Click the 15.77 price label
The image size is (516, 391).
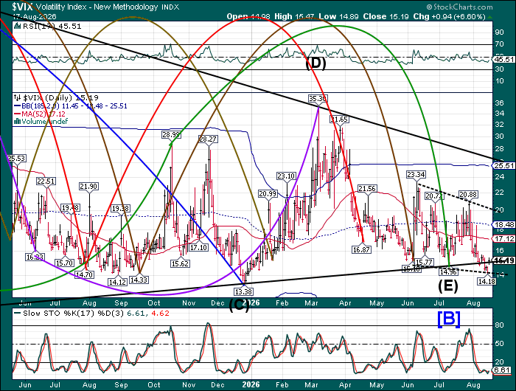(x=424, y=262)
